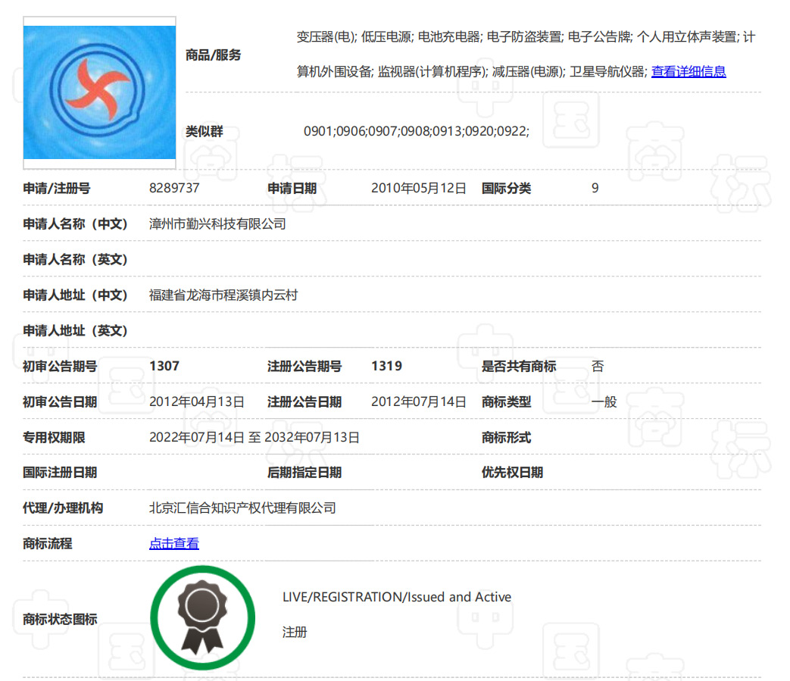Click goods text starting 算机外围设备; 监视器
This screenshot has height=681, width=790.
coord(472,71)
